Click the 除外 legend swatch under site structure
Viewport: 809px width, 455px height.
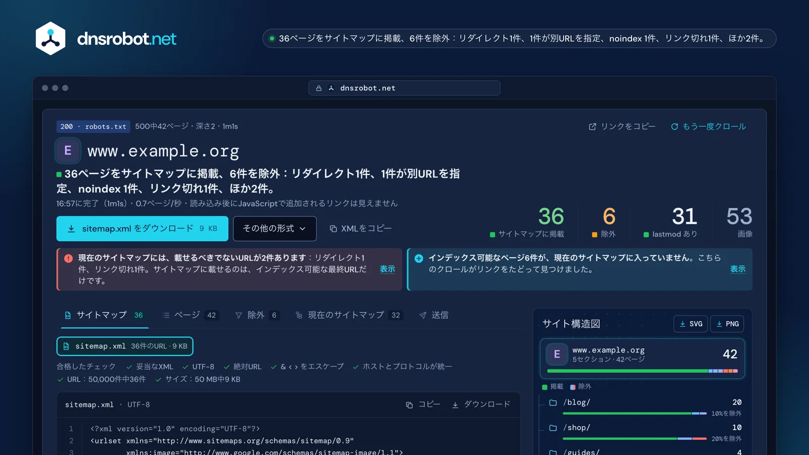click(x=573, y=387)
